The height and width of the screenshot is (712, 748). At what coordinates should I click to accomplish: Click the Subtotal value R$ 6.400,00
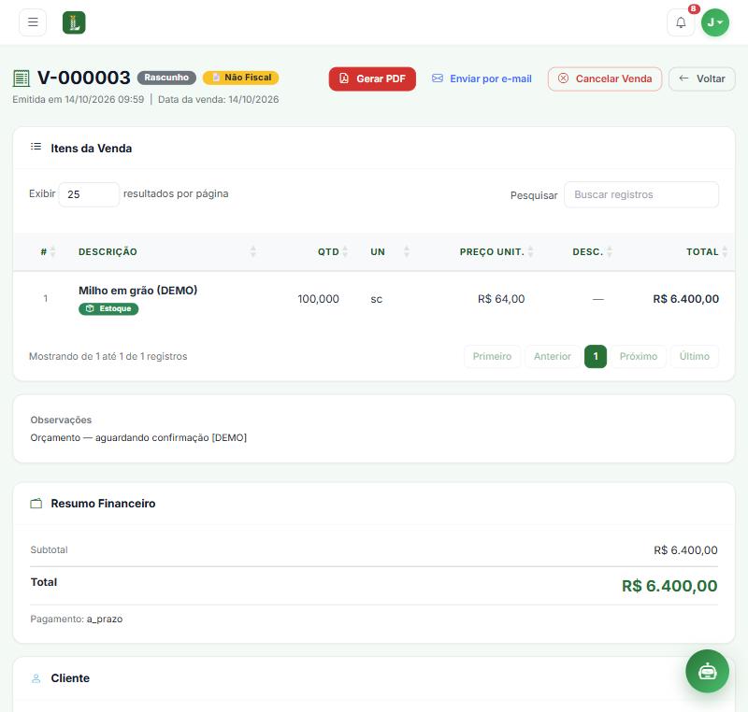[685, 550]
